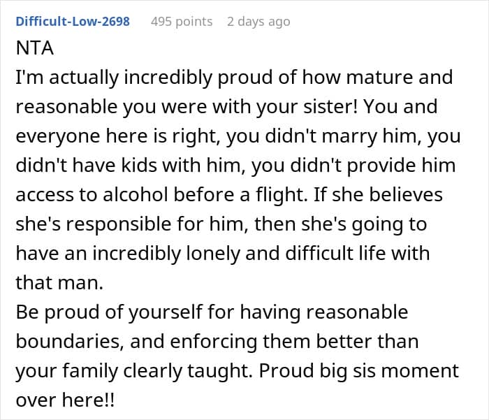Click the words "your family clearly taught"
This screenshot has height=420, width=489.
tap(134, 370)
